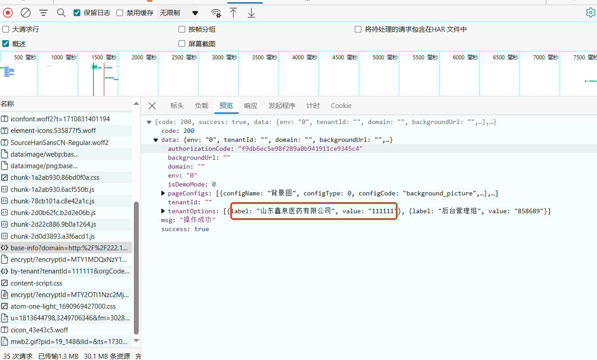The height and width of the screenshot is (360, 597).
Task: Enable screenshots option (屏幕截图)
Action: [182, 44]
